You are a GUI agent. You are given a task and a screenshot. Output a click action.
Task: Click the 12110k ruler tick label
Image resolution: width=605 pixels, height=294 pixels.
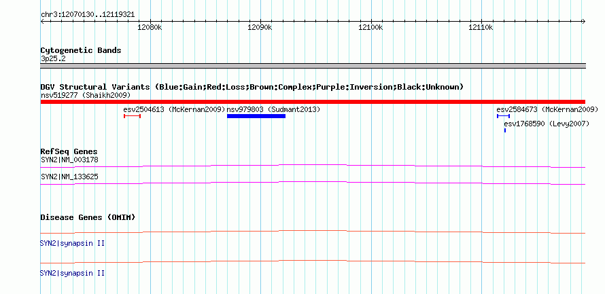[x=481, y=28]
